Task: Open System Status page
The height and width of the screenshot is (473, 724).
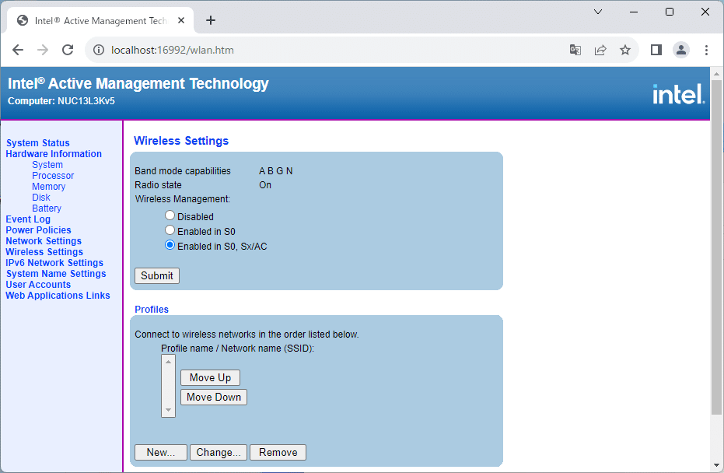Action: tap(38, 143)
